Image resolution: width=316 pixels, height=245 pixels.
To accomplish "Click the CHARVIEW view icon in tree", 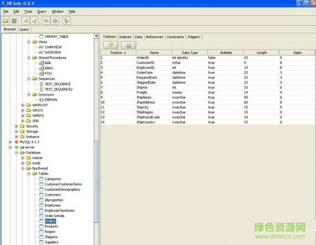I will [x=41, y=47].
